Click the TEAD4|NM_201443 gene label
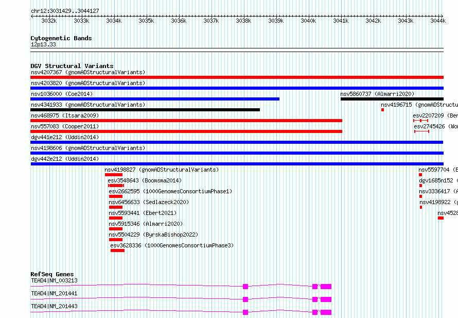Viewport: 458px width, 318px height. 55,306
